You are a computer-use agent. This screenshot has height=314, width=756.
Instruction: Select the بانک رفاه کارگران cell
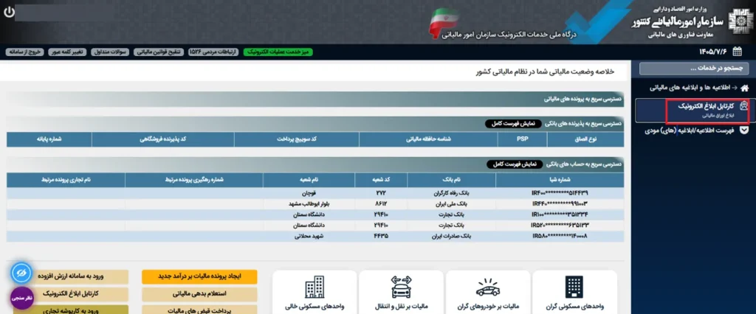(451, 192)
